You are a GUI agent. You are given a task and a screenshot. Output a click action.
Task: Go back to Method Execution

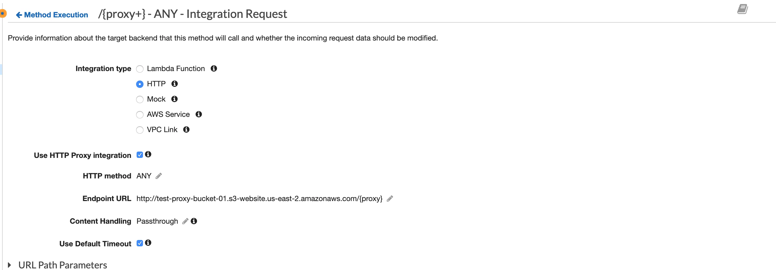click(x=52, y=15)
